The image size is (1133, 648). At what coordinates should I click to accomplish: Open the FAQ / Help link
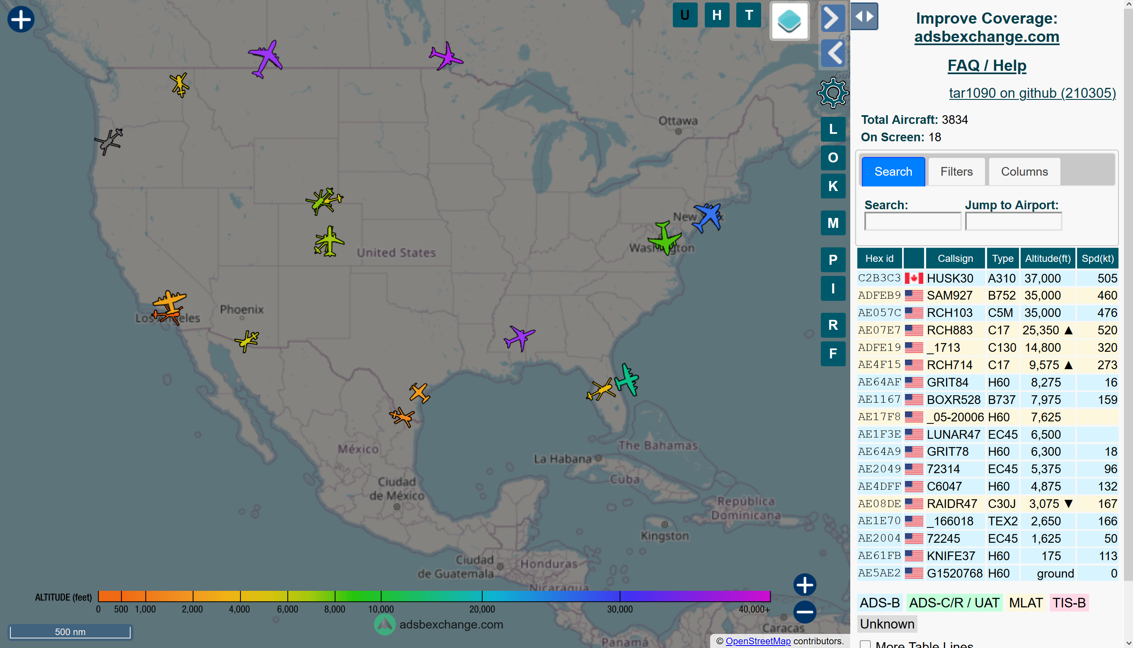point(987,65)
